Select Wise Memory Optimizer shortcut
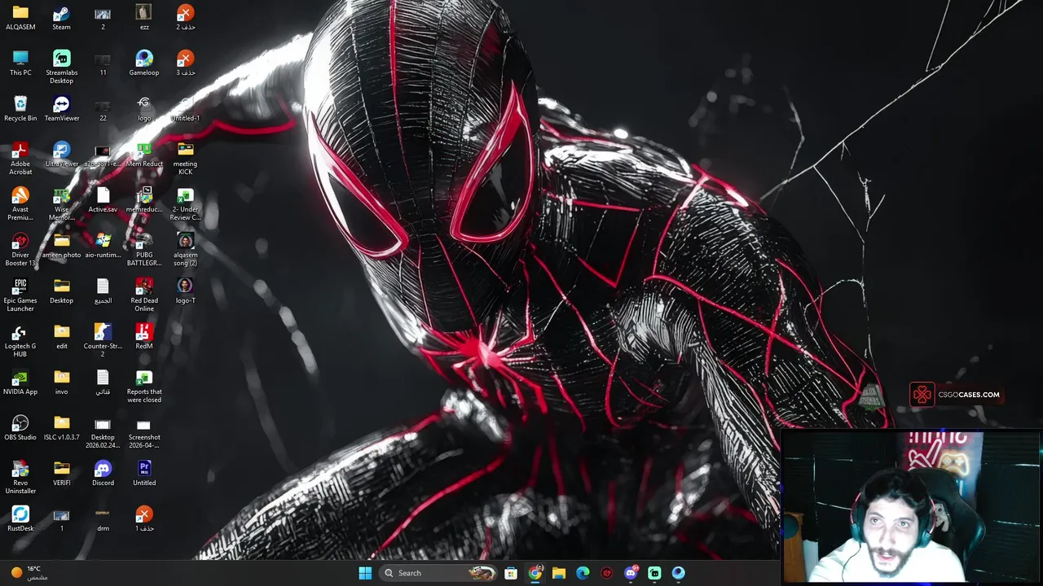The image size is (1043, 586). click(61, 203)
